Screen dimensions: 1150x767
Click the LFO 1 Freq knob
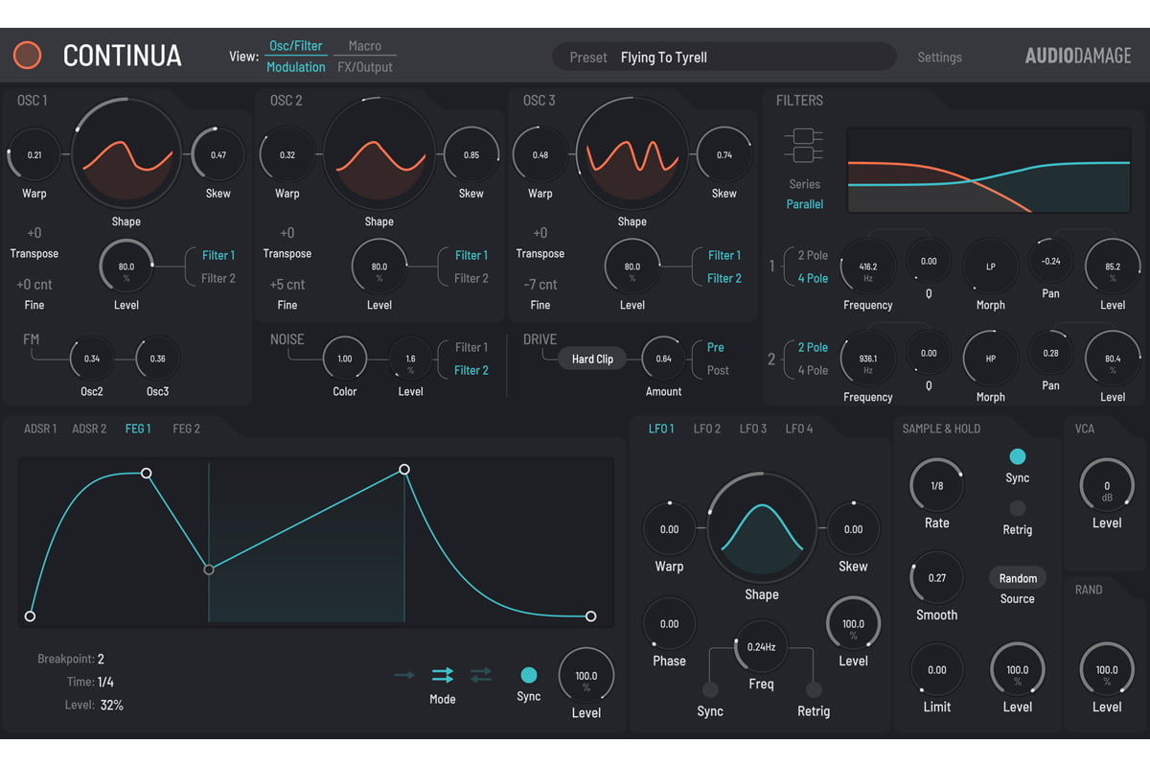click(x=761, y=647)
